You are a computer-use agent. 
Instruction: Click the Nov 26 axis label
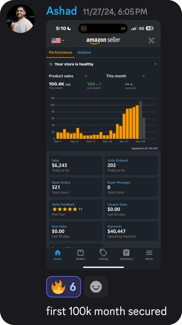coord(140,141)
